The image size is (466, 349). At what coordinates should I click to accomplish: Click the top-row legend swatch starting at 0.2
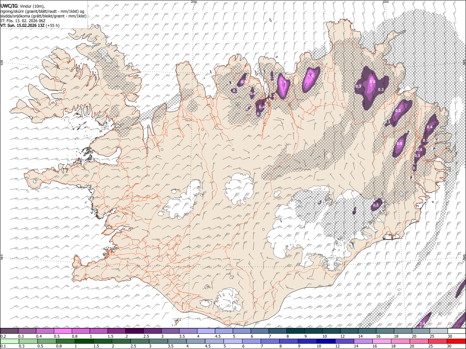(9, 331)
